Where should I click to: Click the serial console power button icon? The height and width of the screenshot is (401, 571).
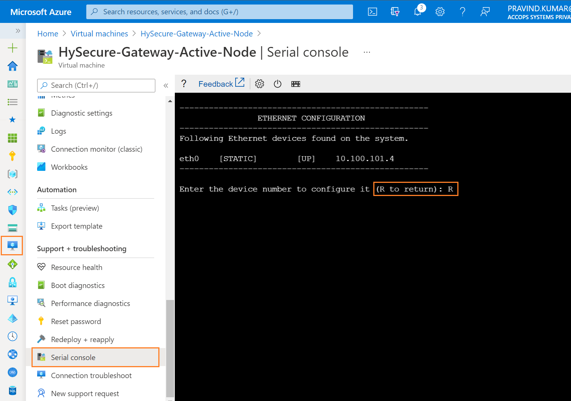(x=278, y=84)
